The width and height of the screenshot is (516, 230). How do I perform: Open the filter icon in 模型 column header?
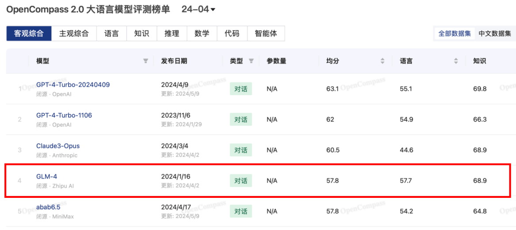tap(146, 61)
